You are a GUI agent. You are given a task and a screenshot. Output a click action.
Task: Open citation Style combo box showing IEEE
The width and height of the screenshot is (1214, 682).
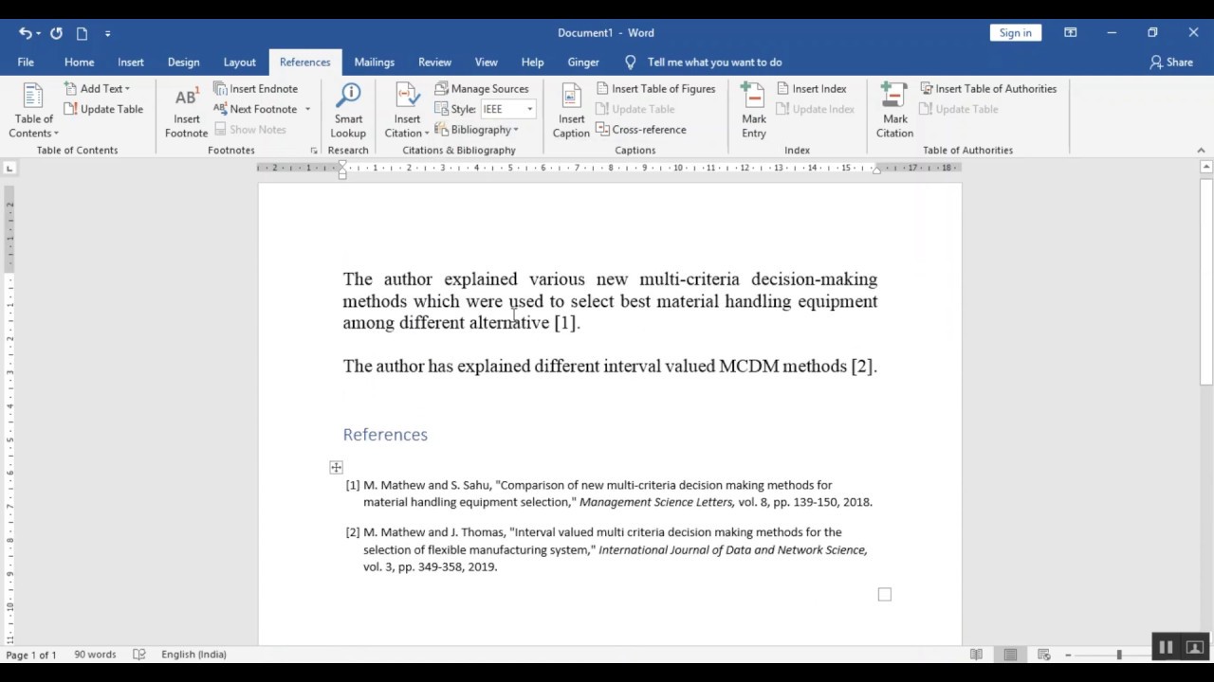[x=507, y=109]
